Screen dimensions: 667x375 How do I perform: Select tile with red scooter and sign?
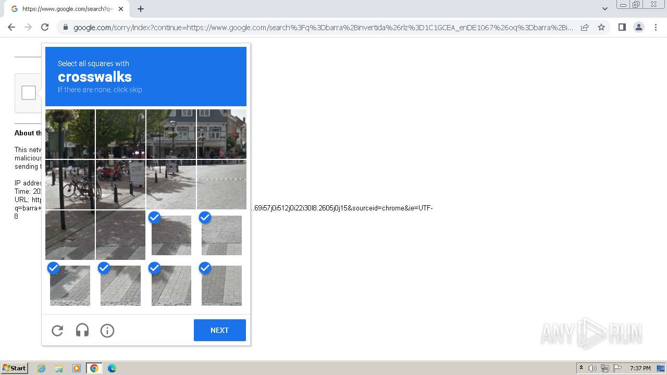pyautogui.click(x=120, y=184)
